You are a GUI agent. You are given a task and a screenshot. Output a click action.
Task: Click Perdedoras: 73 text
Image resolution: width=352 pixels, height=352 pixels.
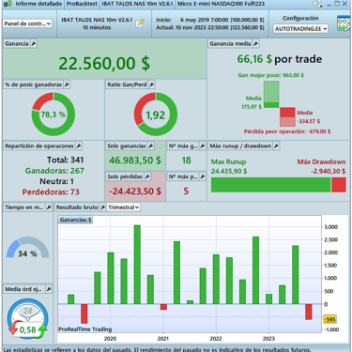[x=51, y=191]
